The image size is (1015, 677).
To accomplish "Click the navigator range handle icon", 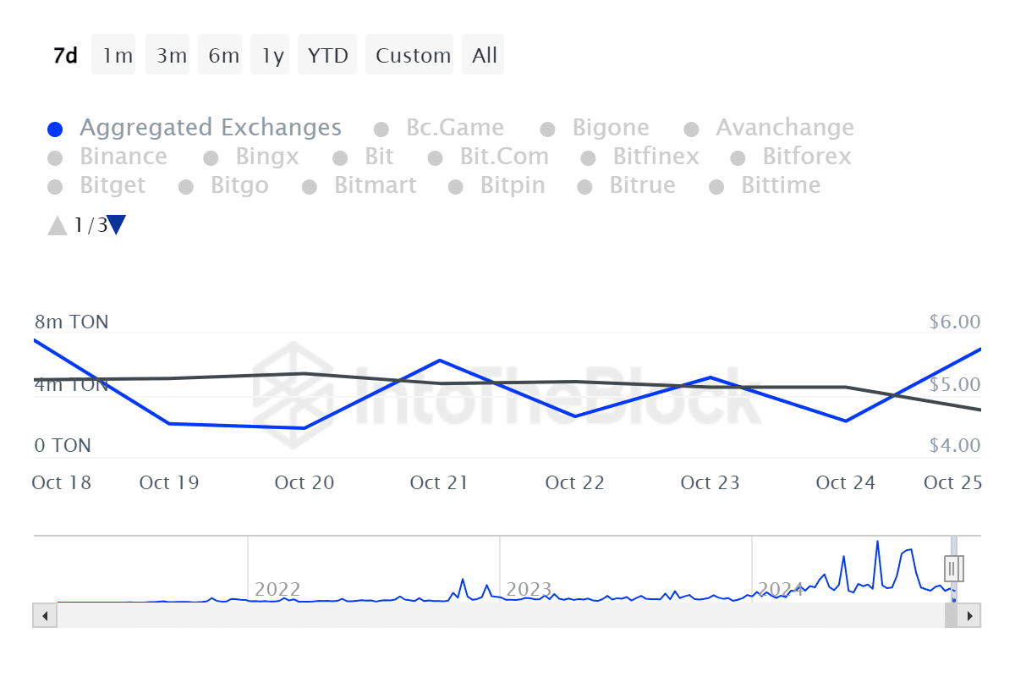I will pyautogui.click(x=954, y=568).
